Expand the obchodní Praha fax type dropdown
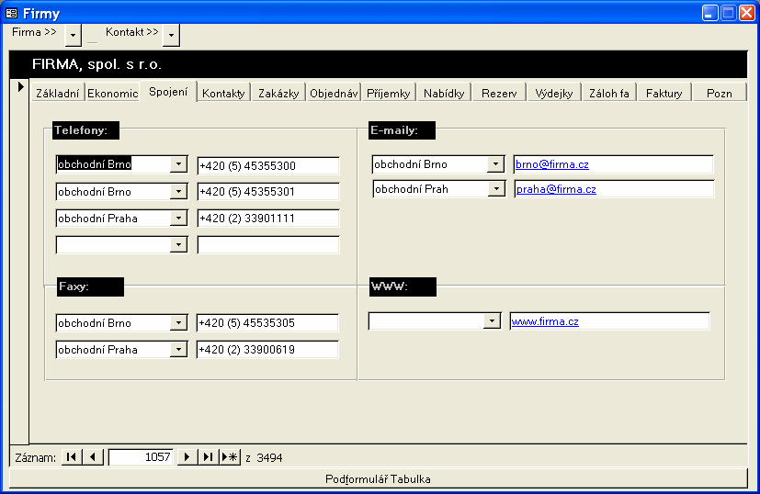The image size is (760, 494). coord(178,350)
